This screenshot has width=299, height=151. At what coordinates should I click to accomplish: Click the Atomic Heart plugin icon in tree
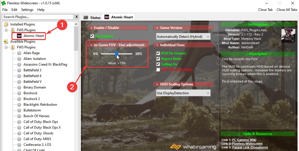point(19,36)
